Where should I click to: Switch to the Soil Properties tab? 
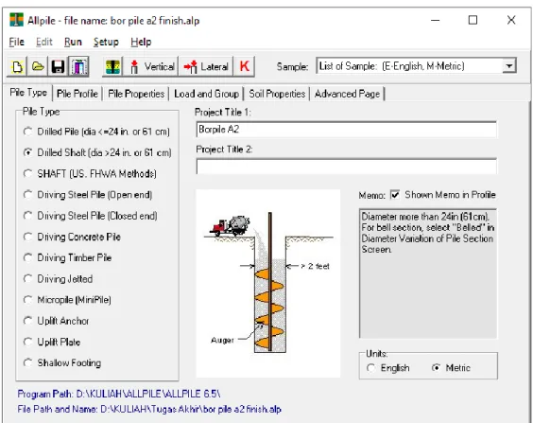click(x=277, y=94)
